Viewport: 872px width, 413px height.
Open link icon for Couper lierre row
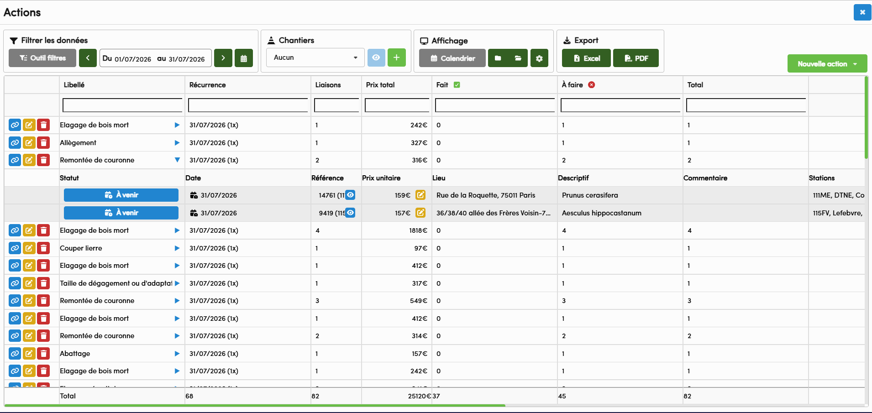15,248
